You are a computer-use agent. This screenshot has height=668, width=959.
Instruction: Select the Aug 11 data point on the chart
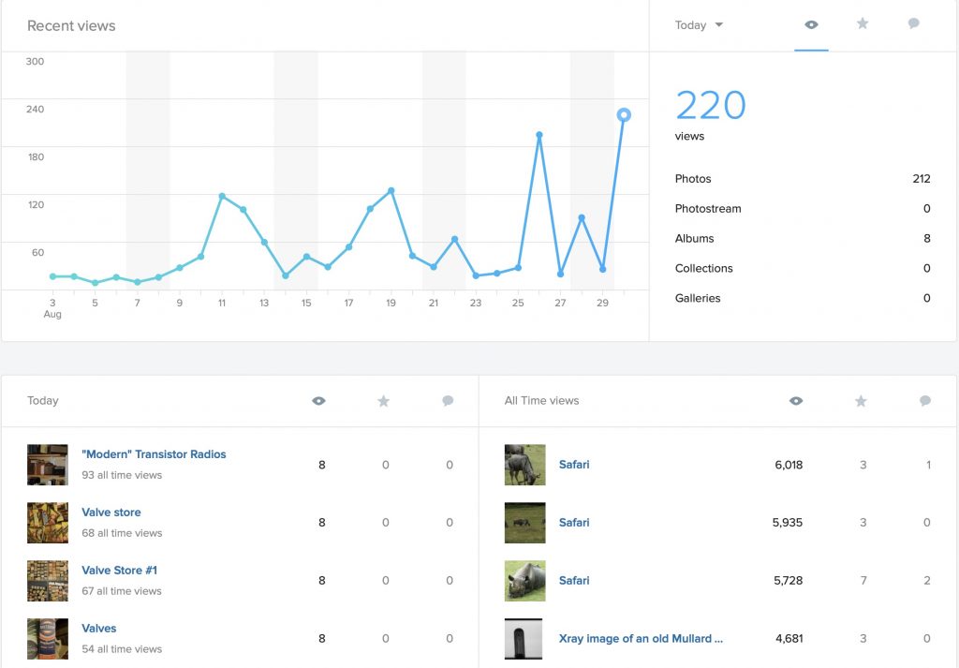[222, 197]
